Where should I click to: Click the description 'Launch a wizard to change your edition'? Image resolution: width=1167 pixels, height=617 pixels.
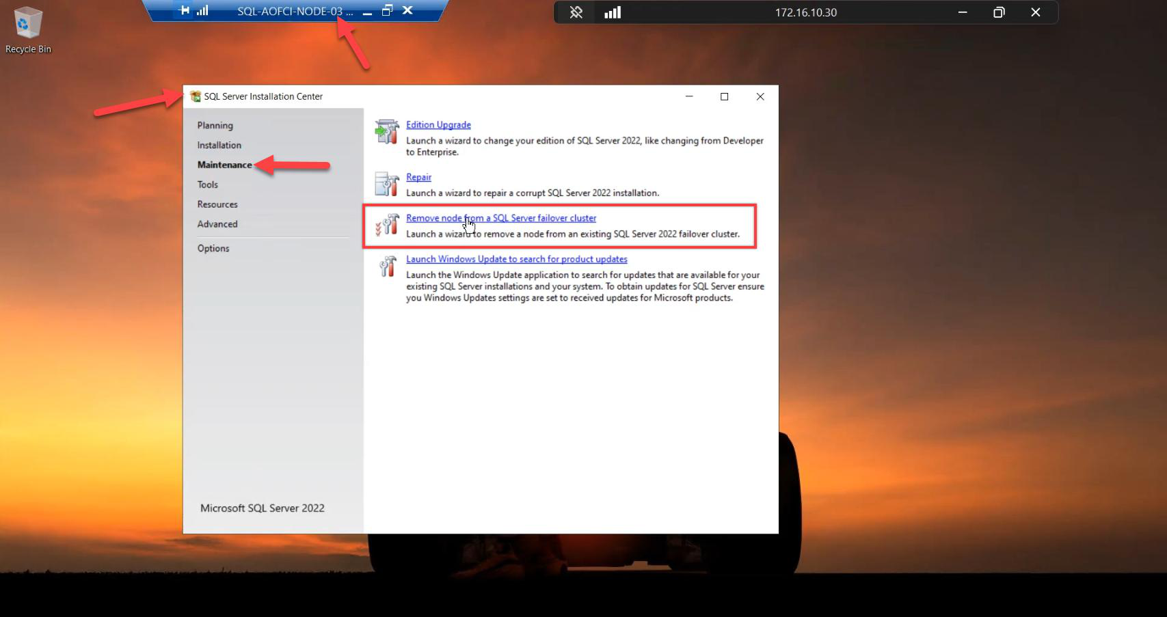[x=585, y=146]
